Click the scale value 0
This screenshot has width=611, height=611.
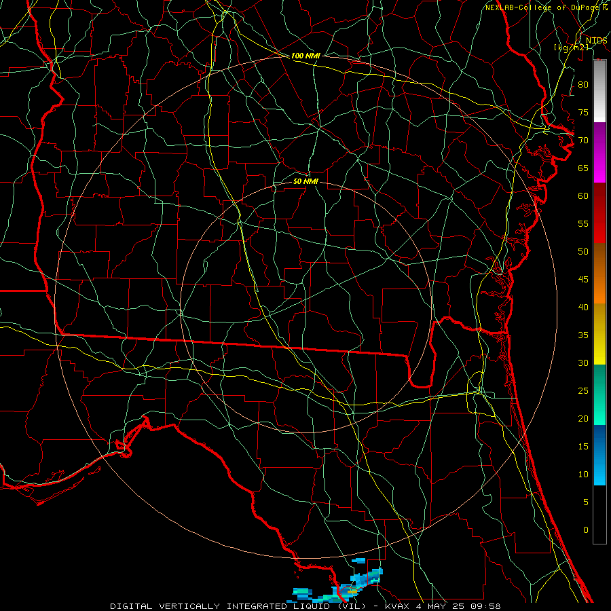586,530
